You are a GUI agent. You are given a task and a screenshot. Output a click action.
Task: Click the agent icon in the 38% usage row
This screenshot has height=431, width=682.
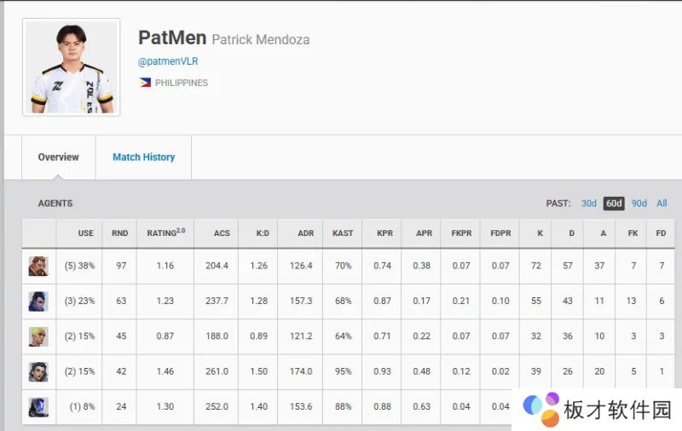click(x=38, y=266)
